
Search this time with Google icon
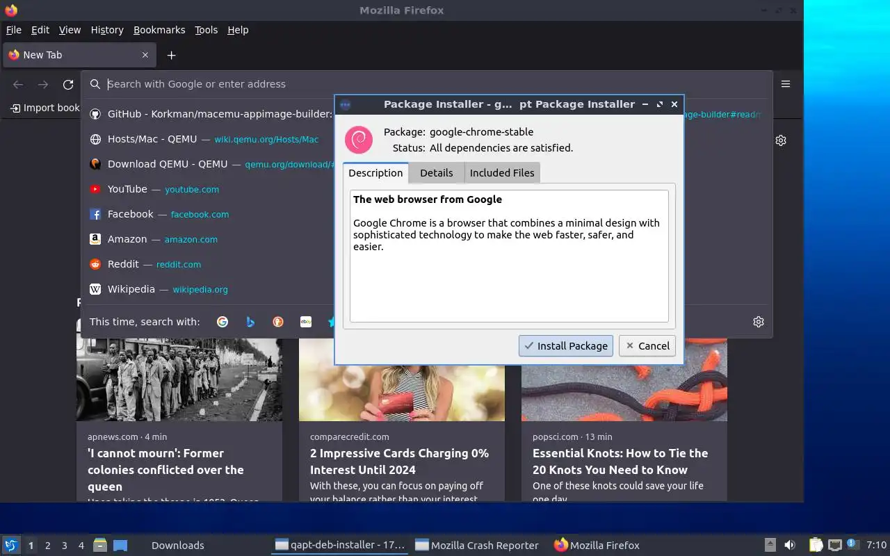coord(222,322)
